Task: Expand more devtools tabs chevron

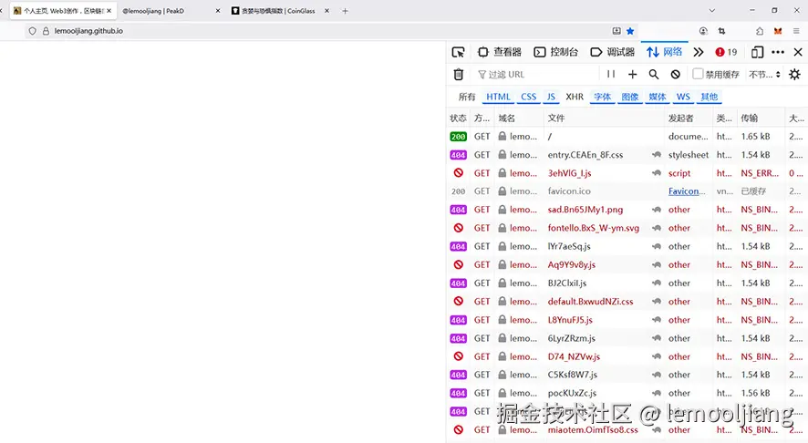Action: (699, 52)
